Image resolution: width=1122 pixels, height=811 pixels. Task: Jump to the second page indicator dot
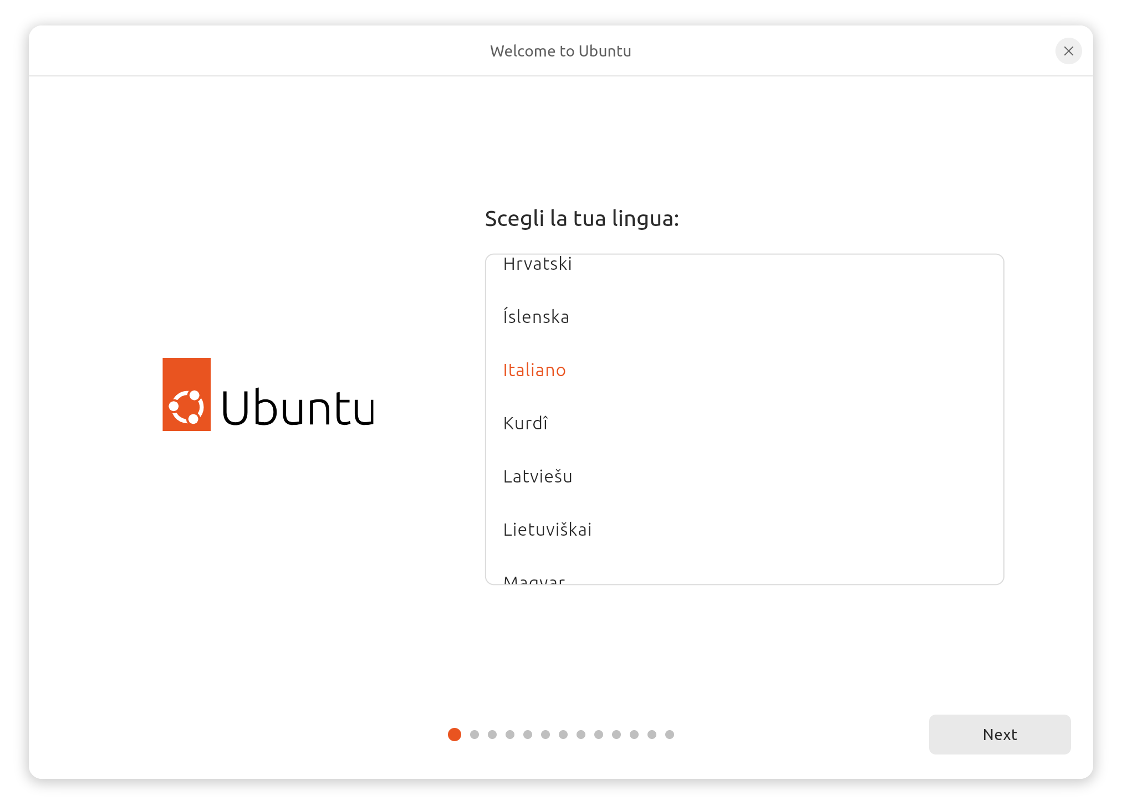[475, 735]
